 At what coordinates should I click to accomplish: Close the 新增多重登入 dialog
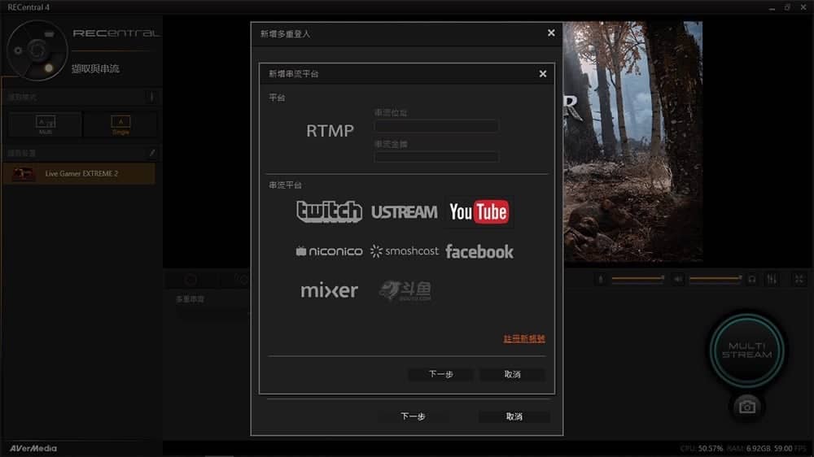[551, 33]
